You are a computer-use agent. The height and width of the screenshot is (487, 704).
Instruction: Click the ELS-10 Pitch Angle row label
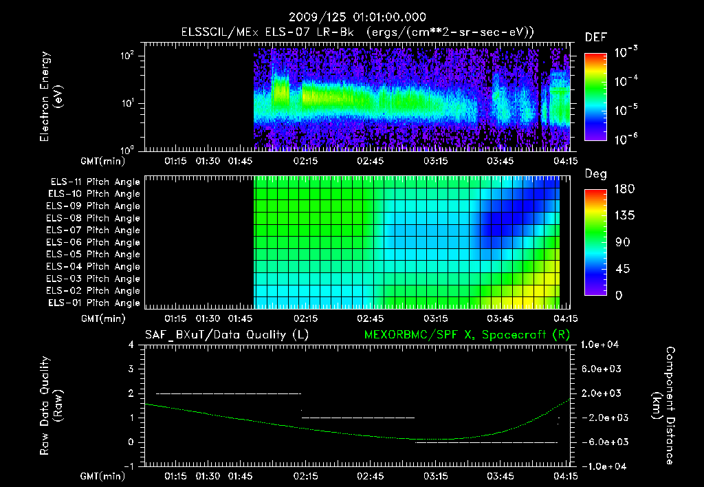tap(93, 194)
